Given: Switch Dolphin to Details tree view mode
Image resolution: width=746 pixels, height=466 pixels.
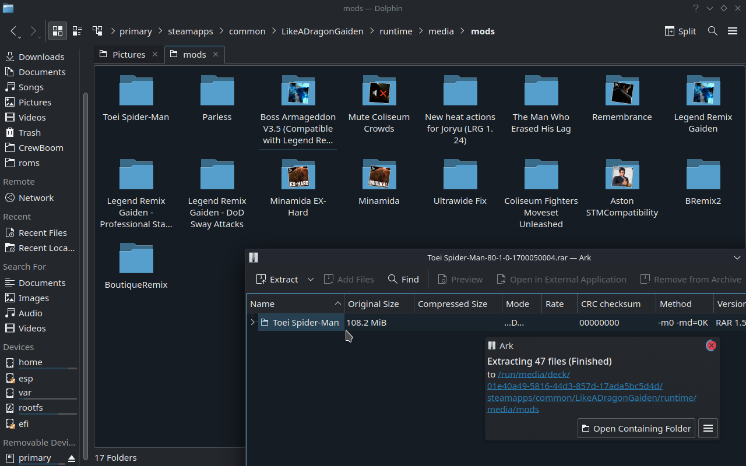Looking at the screenshot, I should 97,31.
